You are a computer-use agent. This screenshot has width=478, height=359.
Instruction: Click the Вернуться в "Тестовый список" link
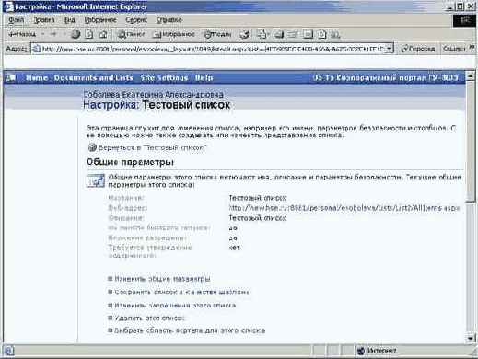click(x=153, y=148)
